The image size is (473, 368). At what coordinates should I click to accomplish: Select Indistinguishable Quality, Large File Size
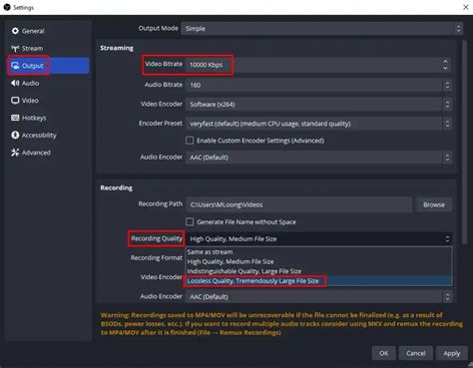coord(244,271)
